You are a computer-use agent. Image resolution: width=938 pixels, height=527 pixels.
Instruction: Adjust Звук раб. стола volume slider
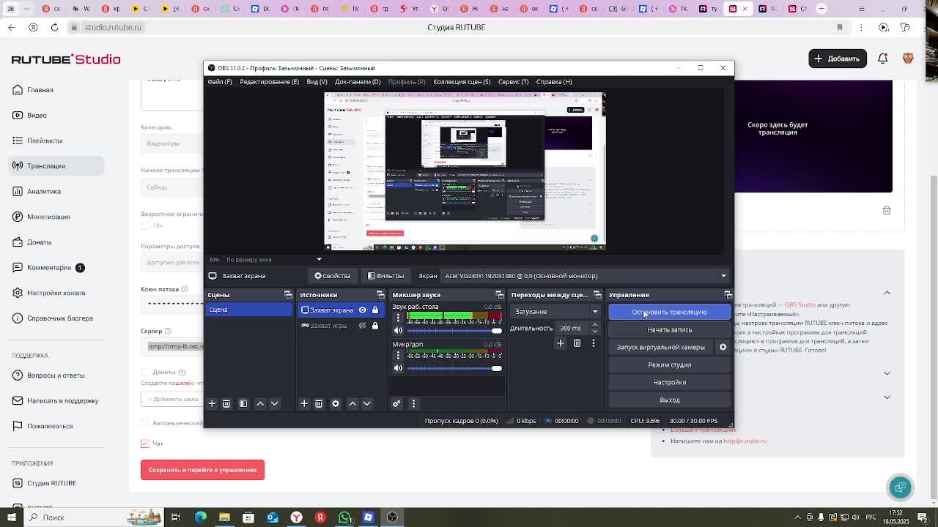(x=454, y=330)
